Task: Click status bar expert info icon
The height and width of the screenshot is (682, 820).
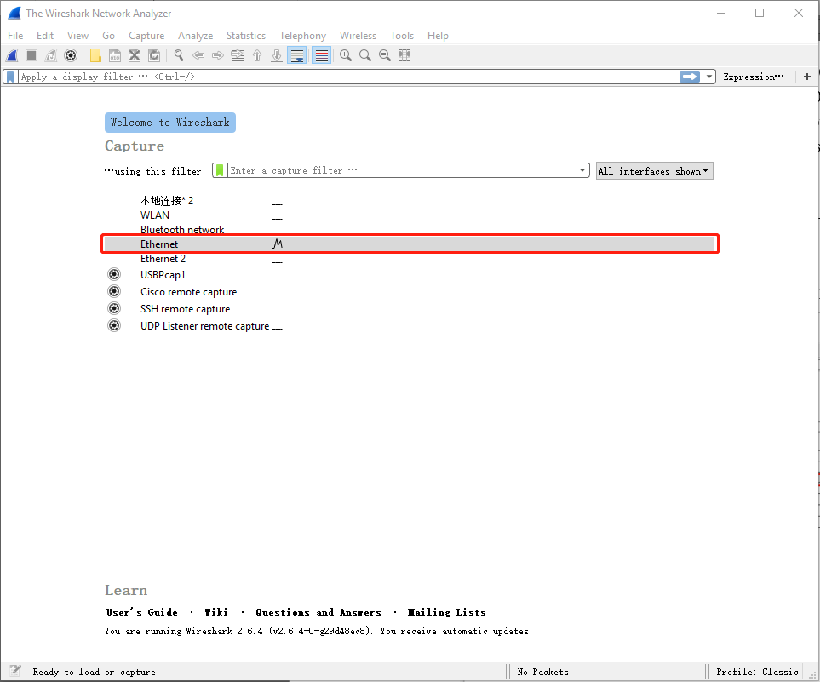Action: click(15, 670)
